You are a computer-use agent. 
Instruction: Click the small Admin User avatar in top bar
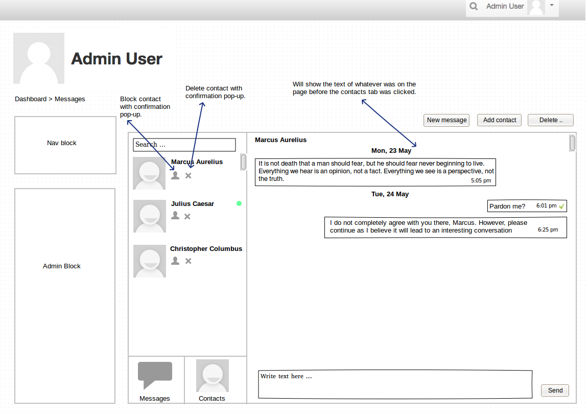point(536,8)
